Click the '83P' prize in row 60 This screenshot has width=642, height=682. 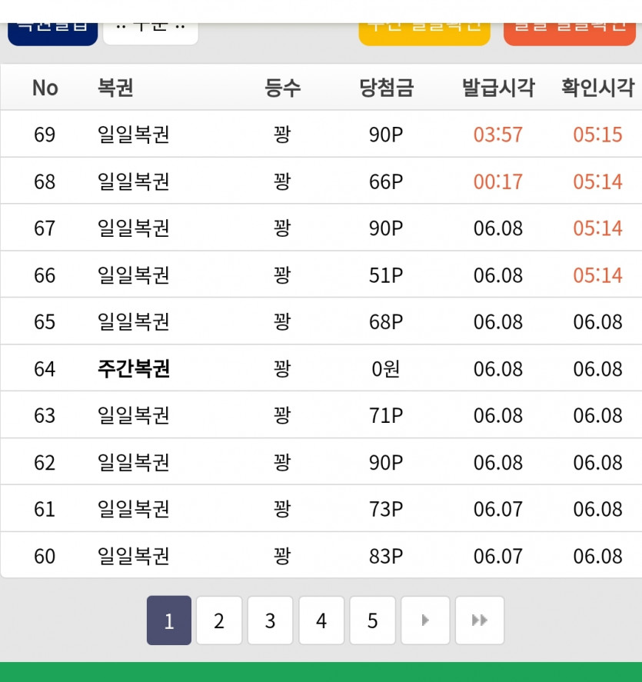point(386,557)
